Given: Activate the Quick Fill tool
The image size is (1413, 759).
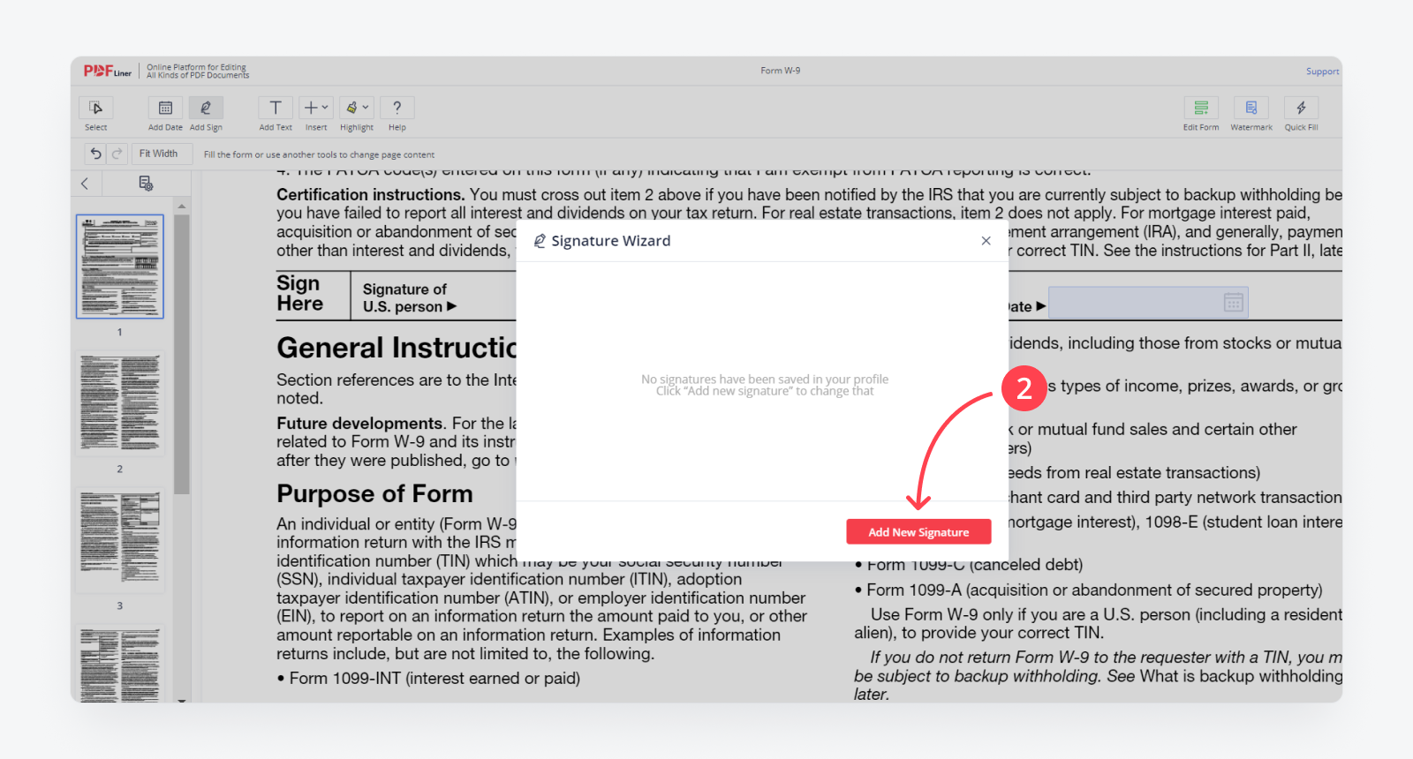Looking at the screenshot, I should click(x=1301, y=108).
